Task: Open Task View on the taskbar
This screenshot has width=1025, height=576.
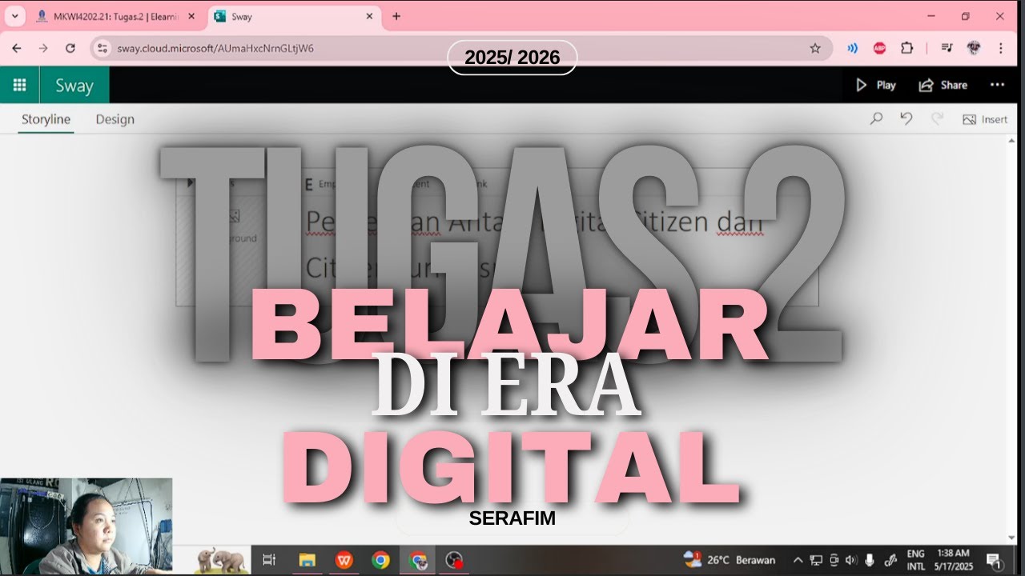Action: click(x=269, y=560)
